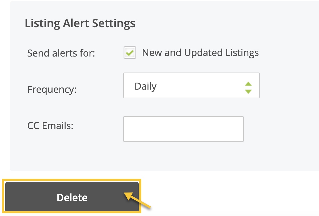Click the stepper arrows on the Daily select

coord(248,87)
